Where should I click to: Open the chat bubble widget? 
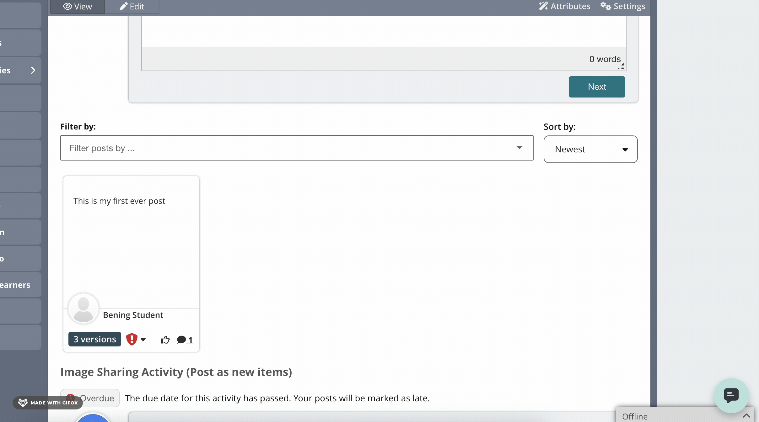[x=731, y=395]
